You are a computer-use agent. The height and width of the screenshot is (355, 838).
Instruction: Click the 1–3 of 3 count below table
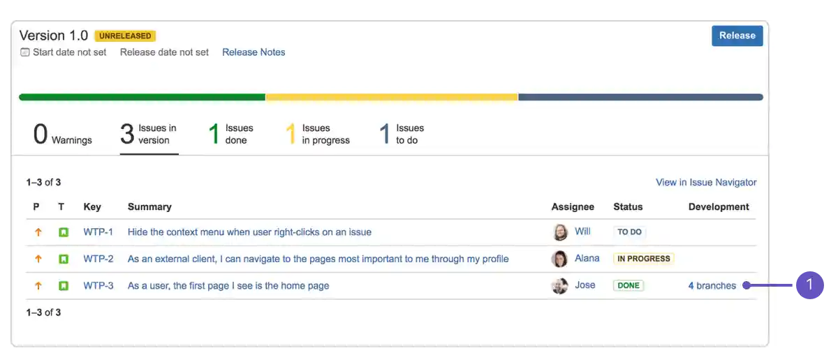pyautogui.click(x=43, y=312)
